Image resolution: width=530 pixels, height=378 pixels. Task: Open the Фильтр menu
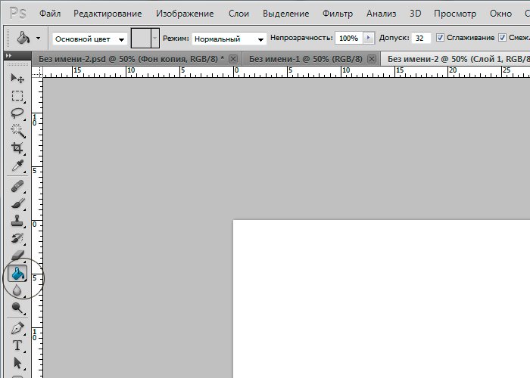click(337, 14)
